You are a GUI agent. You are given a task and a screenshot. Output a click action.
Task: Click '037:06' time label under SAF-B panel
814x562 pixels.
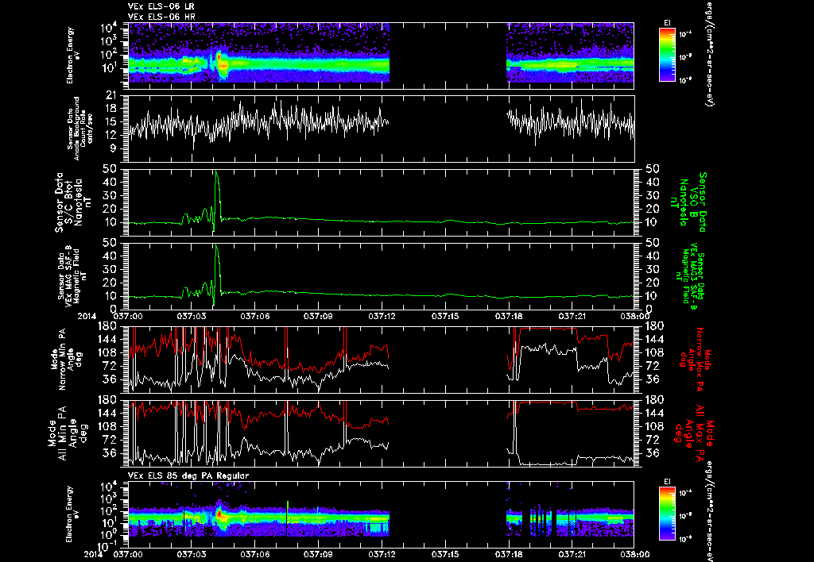[x=255, y=315]
